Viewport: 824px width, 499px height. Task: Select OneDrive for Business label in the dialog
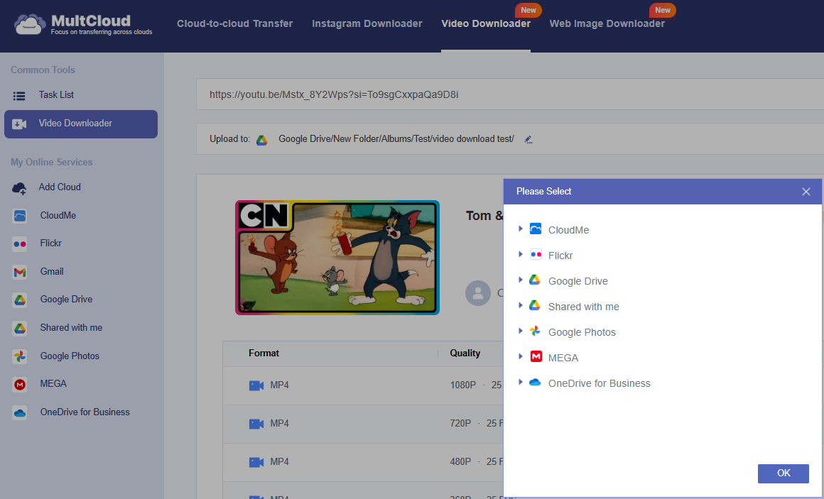[599, 383]
